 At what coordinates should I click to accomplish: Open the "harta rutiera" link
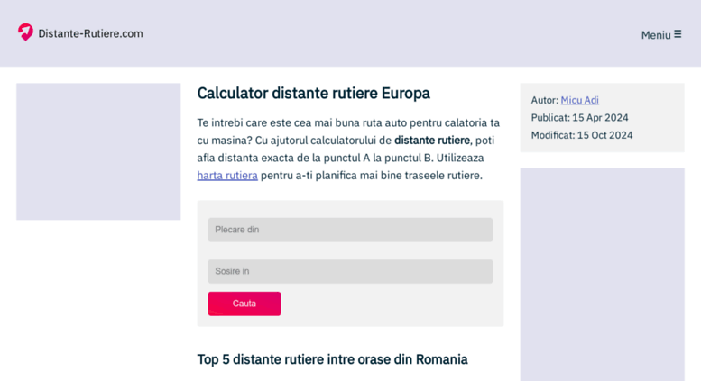click(227, 176)
